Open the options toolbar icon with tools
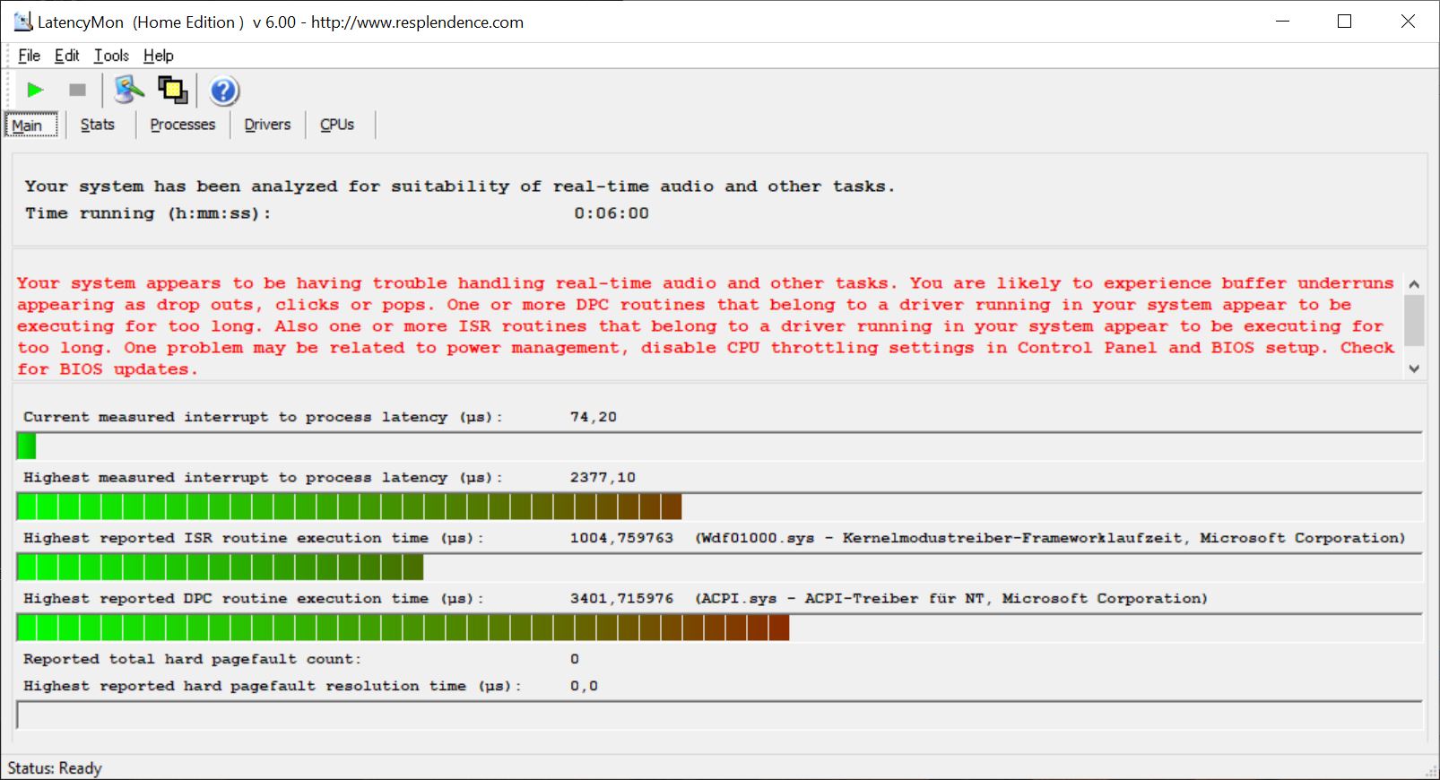 point(129,90)
